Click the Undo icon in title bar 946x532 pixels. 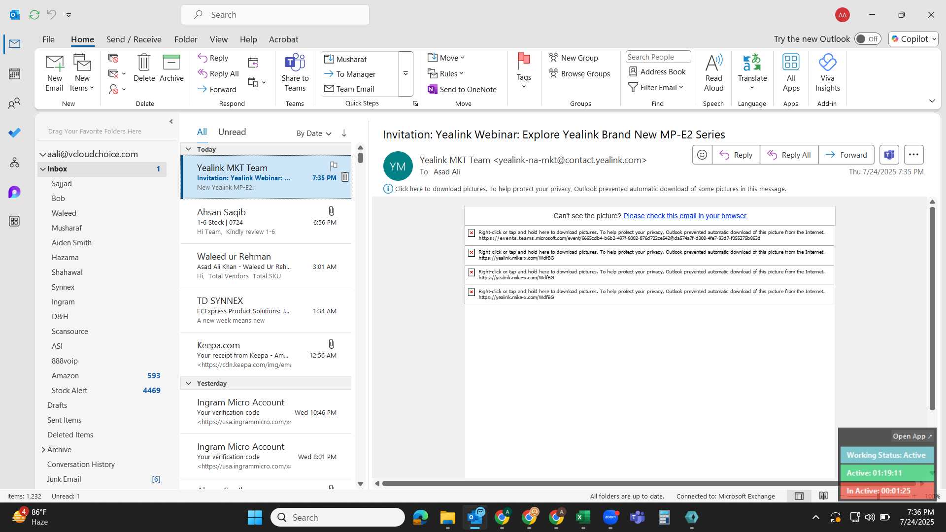52,15
